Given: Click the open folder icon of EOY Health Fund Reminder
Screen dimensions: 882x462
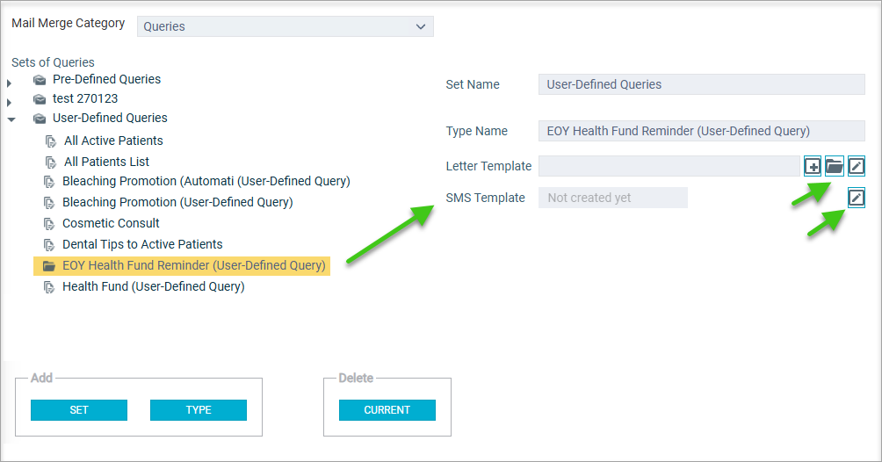Looking at the screenshot, I should 49,265.
